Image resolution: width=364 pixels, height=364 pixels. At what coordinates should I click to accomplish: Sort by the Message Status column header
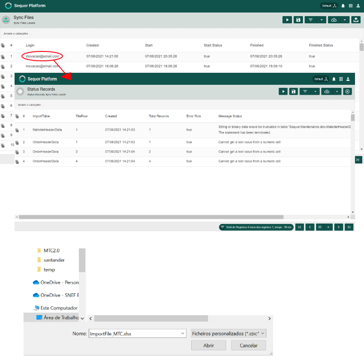pos(230,116)
